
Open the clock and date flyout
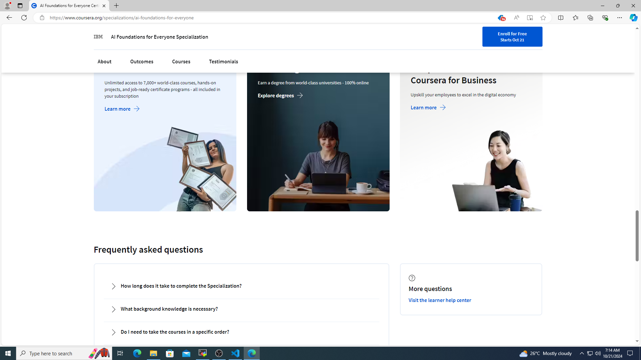pyautogui.click(x=612, y=353)
